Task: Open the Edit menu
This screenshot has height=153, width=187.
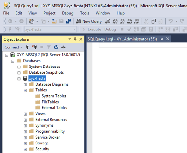Action: pyautogui.click(x=19, y=13)
